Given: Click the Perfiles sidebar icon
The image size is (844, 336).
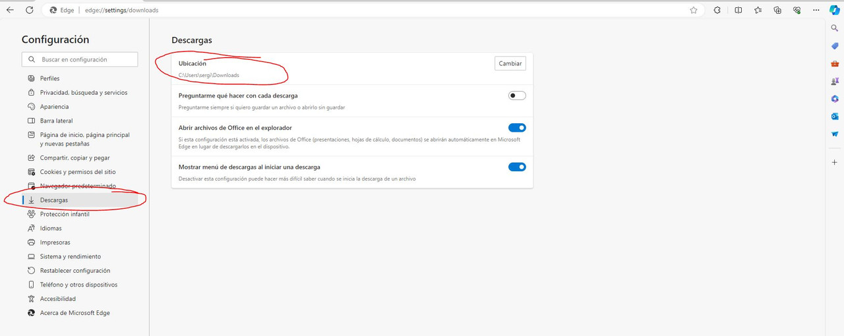Looking at the screenshot, I should pyautogui.click(x=31, y=78).
